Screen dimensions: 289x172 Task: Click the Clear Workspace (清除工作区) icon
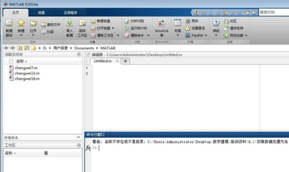[93, 35]
